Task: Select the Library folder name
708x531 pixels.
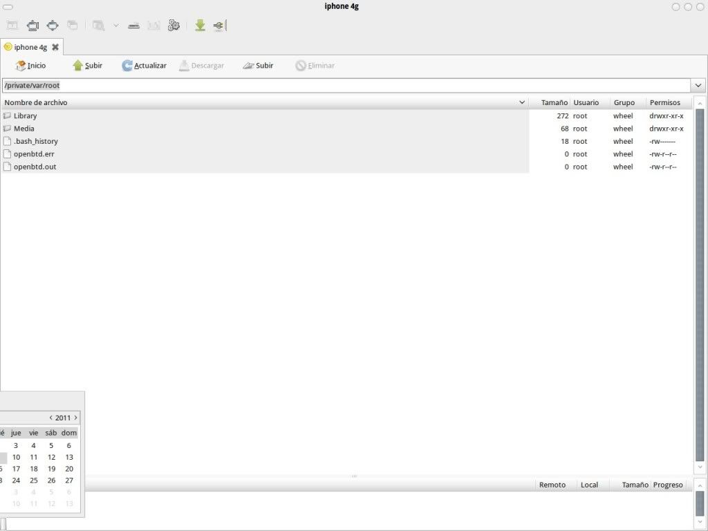Action: 26,115
